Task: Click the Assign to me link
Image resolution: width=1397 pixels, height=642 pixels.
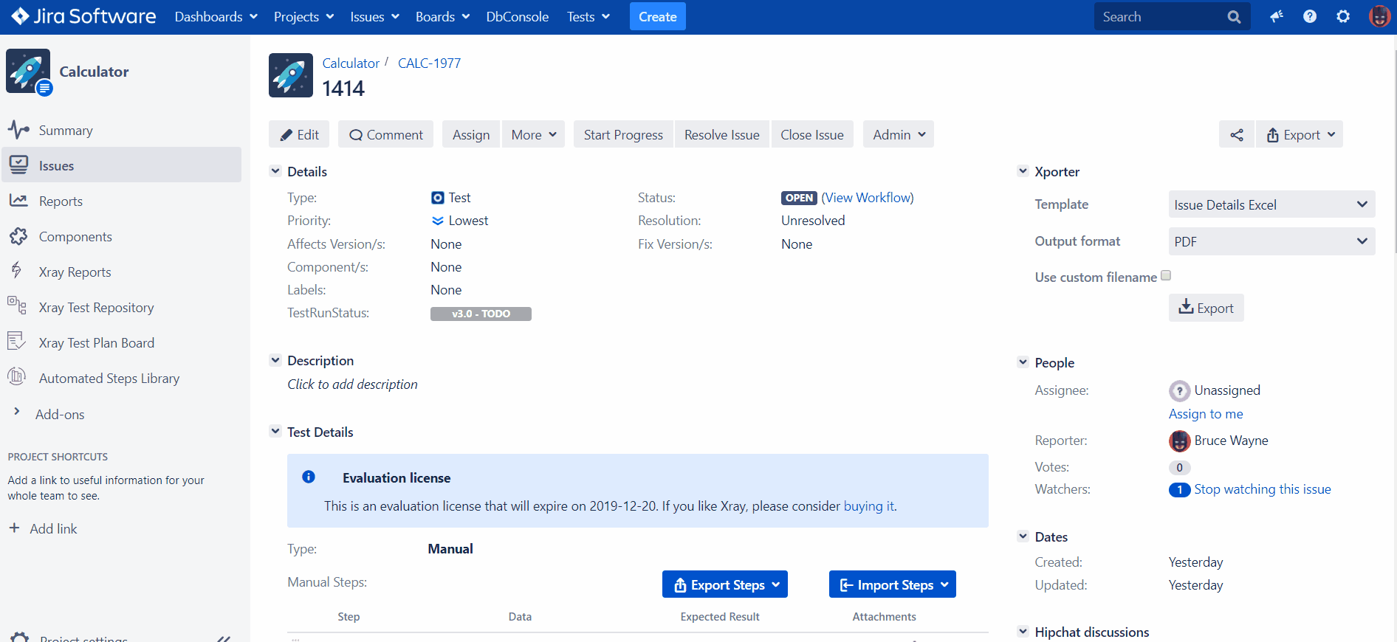Action: [x=1205, y=414]
